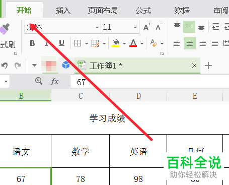The width and height of the screenshot is (229, 185).
Task: Click the 学习成绩 title cell
Action: [107, 118]
